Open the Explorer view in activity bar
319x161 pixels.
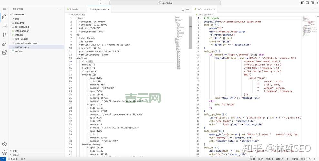coord(4,17)
